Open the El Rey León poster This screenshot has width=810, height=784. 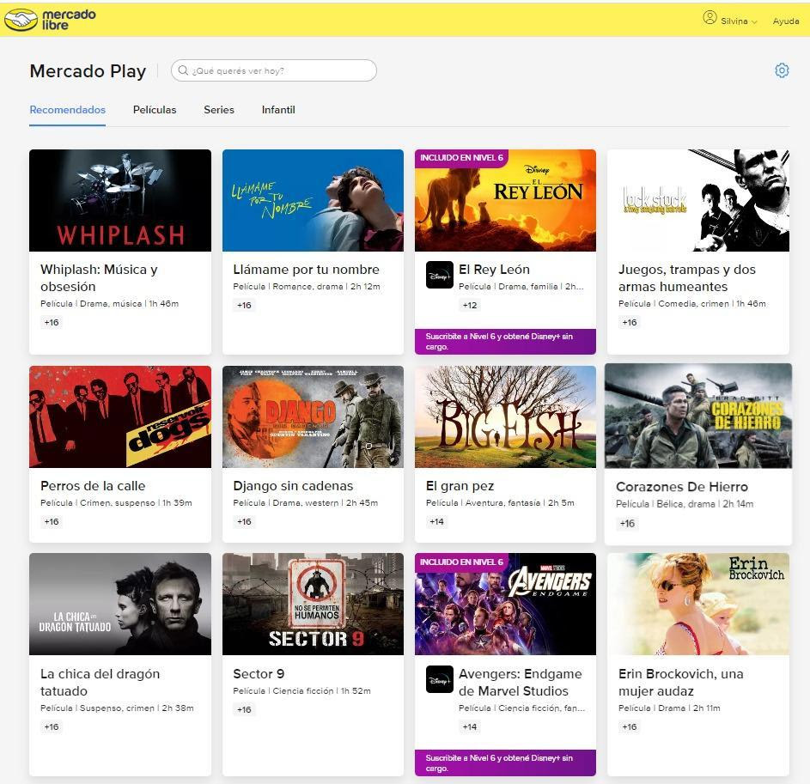(x=505, y=200)
